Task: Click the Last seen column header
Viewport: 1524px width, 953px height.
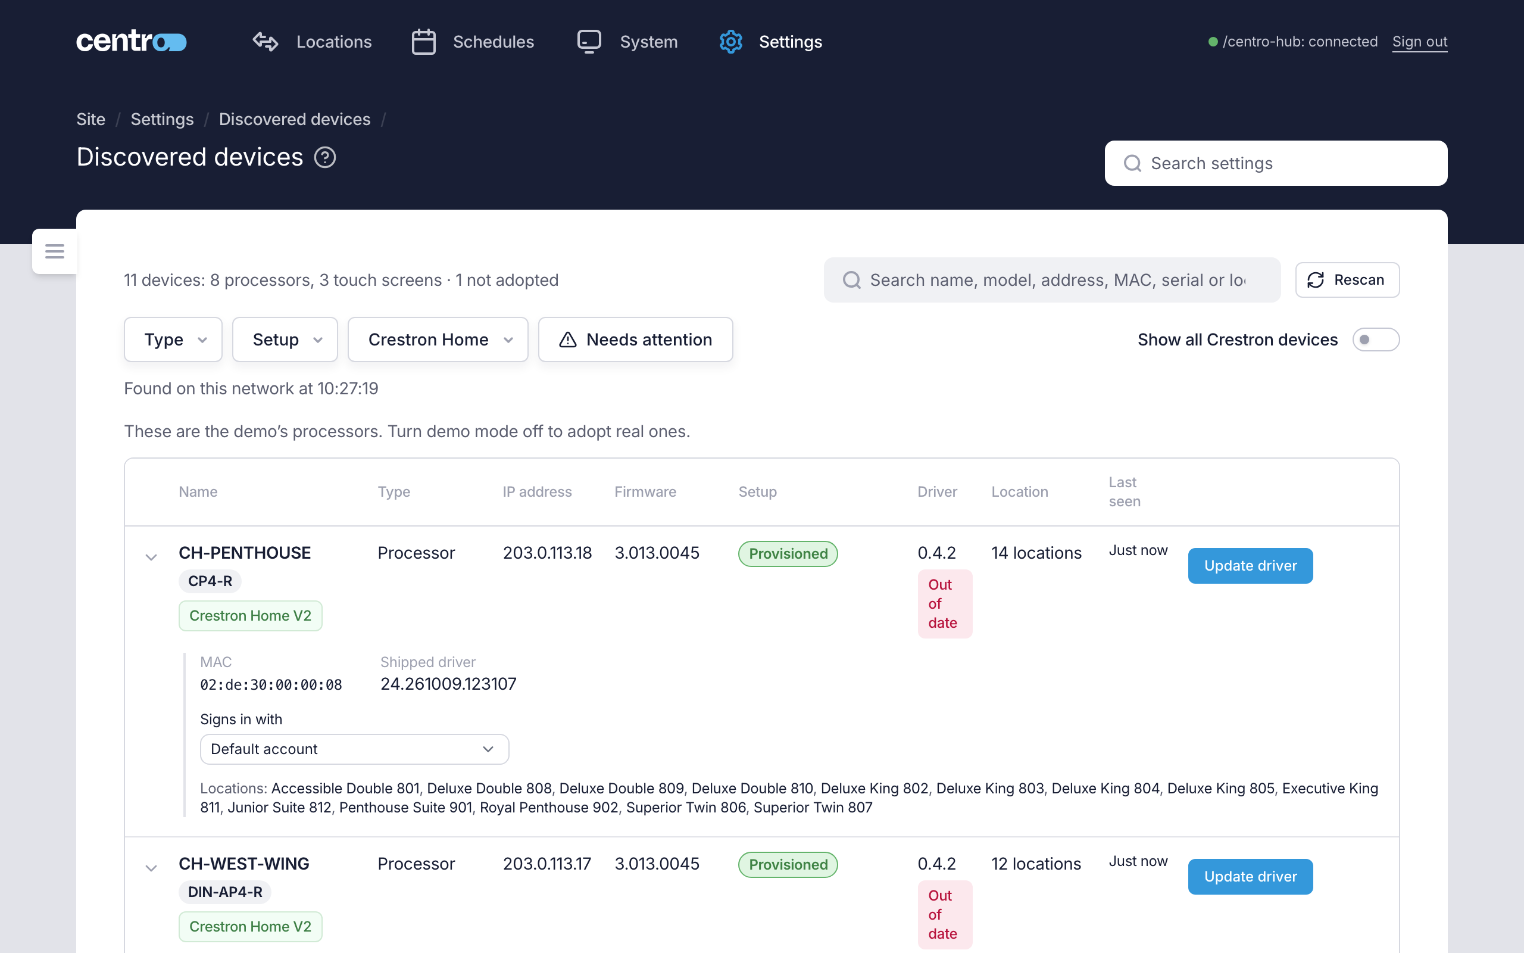Action: [1125, 491]
